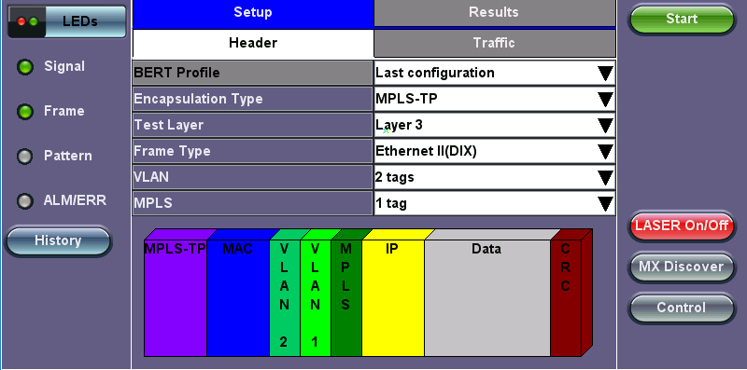
Task: Click the VLAN row label
Action: tap(252, 177)
